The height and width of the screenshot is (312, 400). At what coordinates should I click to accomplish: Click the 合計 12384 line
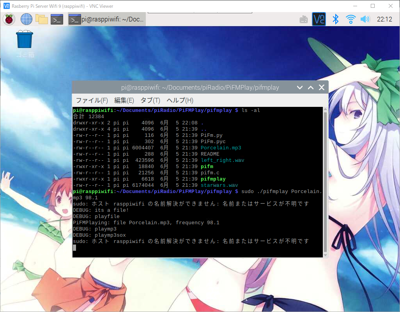(88, 117)
